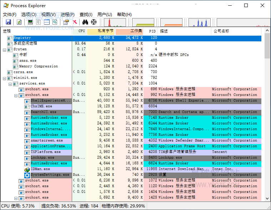The height and width of the screenshot is (210, 271).
Task: Select the TXPlatform.exe process row
Action: point(131,152)
